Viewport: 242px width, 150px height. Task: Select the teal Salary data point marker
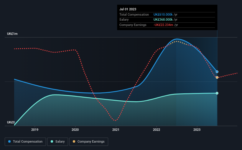point(217,93)
